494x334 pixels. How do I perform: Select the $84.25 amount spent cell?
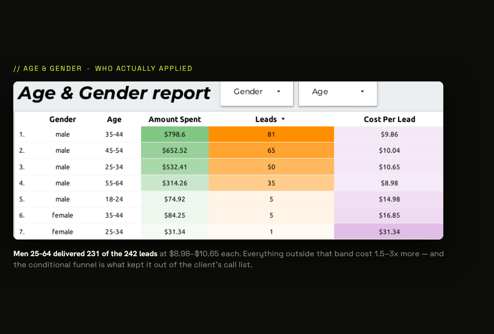coord(175,215)
